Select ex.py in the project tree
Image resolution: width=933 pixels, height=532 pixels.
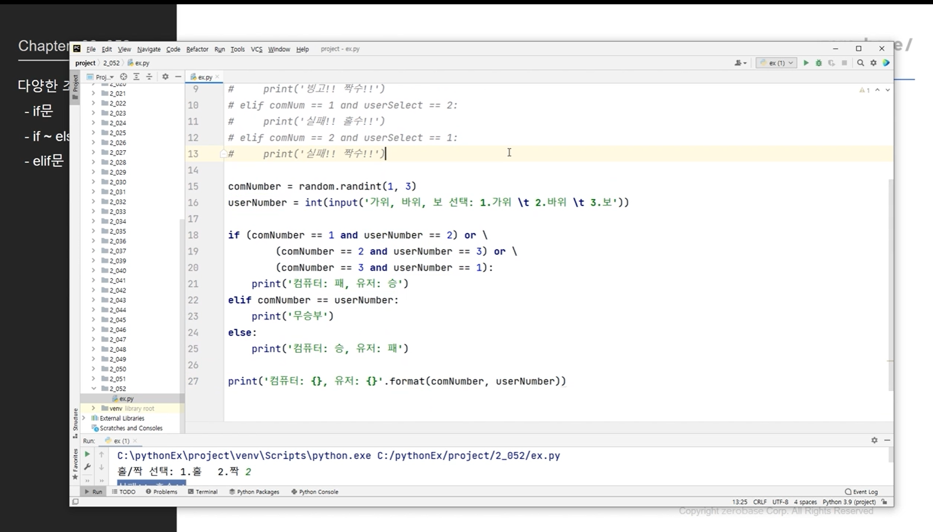(x=126, y=399)
